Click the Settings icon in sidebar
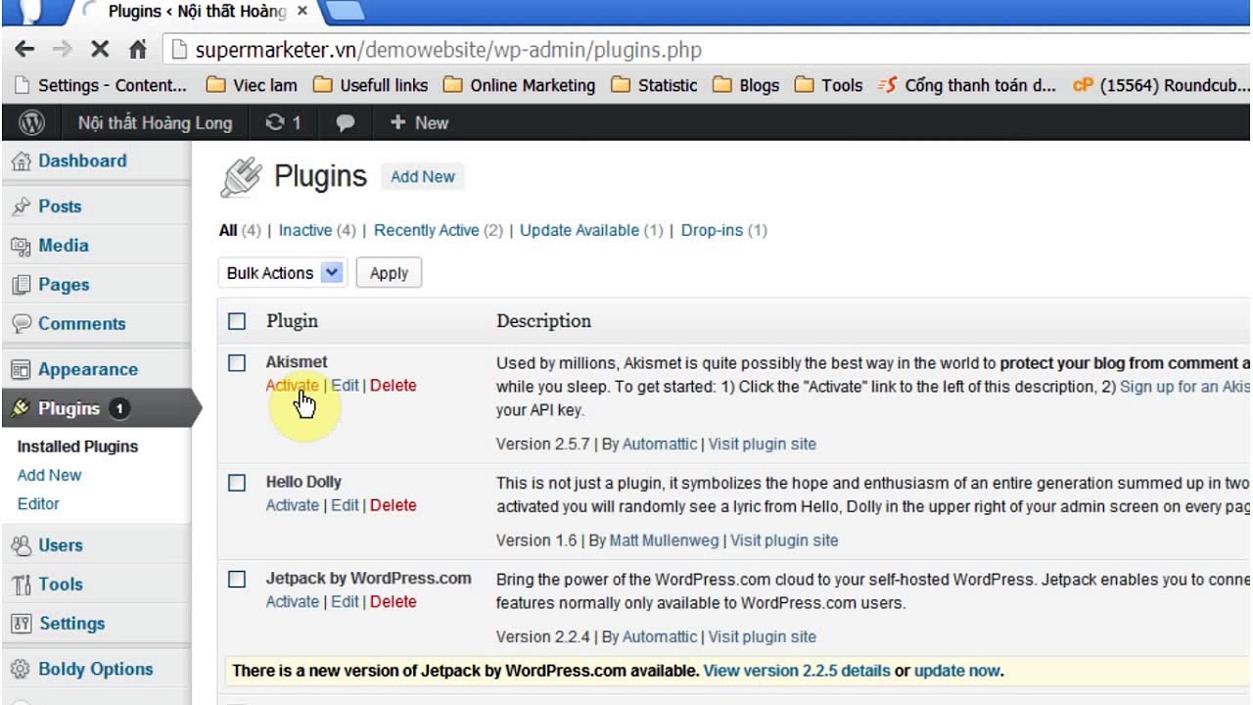The image size is (1253, 705). [x=21, y=624]
